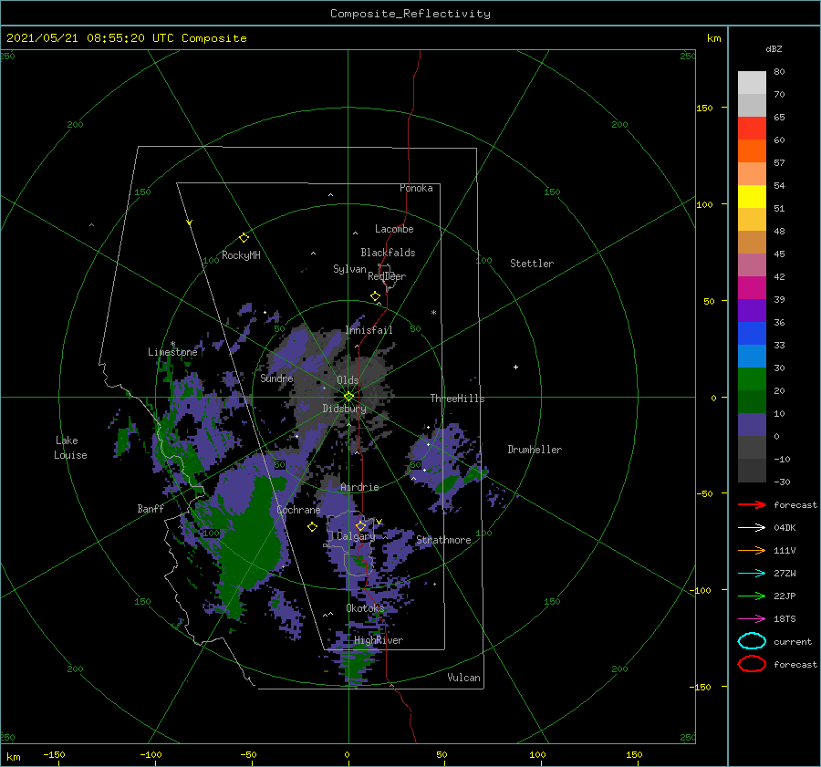
Task: Click the RedDeer city label
Action: click(387, 276)
